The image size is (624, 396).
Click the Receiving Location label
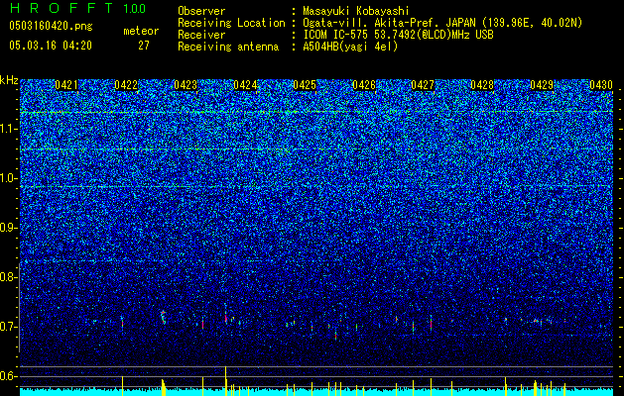tap(231, 23)
